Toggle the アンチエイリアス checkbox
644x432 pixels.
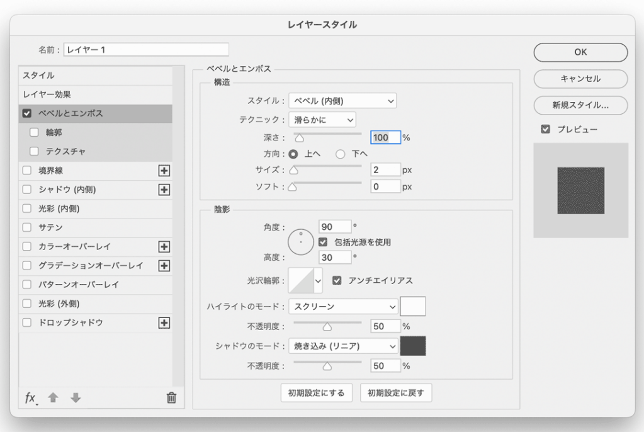coord(337,280)
